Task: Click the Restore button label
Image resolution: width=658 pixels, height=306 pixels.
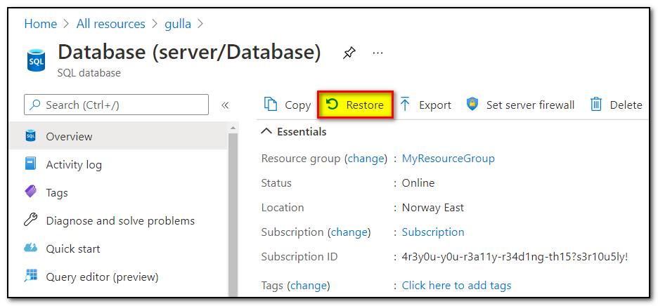Action: (365, 105)
